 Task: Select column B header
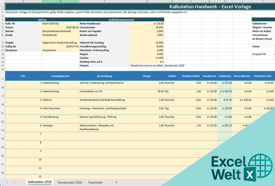coord(60,1)
